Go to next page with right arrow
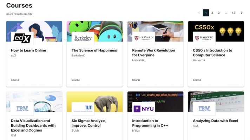250x140 pixels. point(242,13)
